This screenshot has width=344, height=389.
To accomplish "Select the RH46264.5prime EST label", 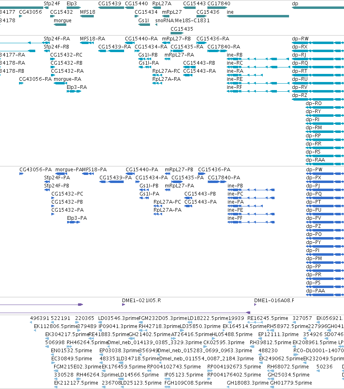I will pyautogui.click(x=87, y=343).
